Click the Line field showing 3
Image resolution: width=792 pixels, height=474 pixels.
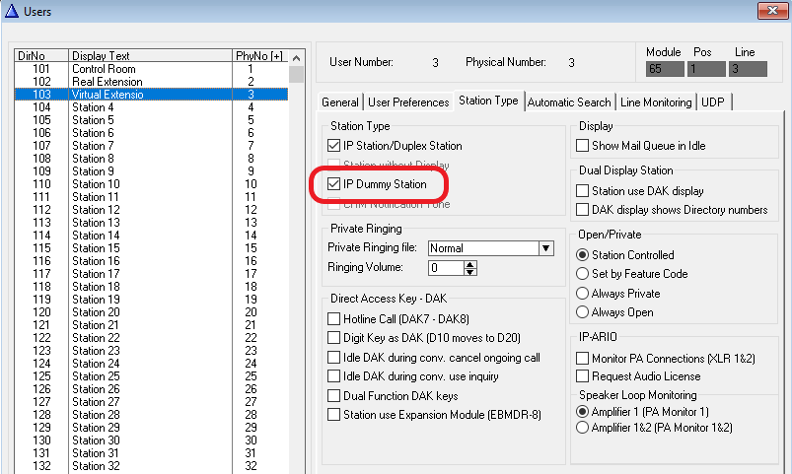748,69
